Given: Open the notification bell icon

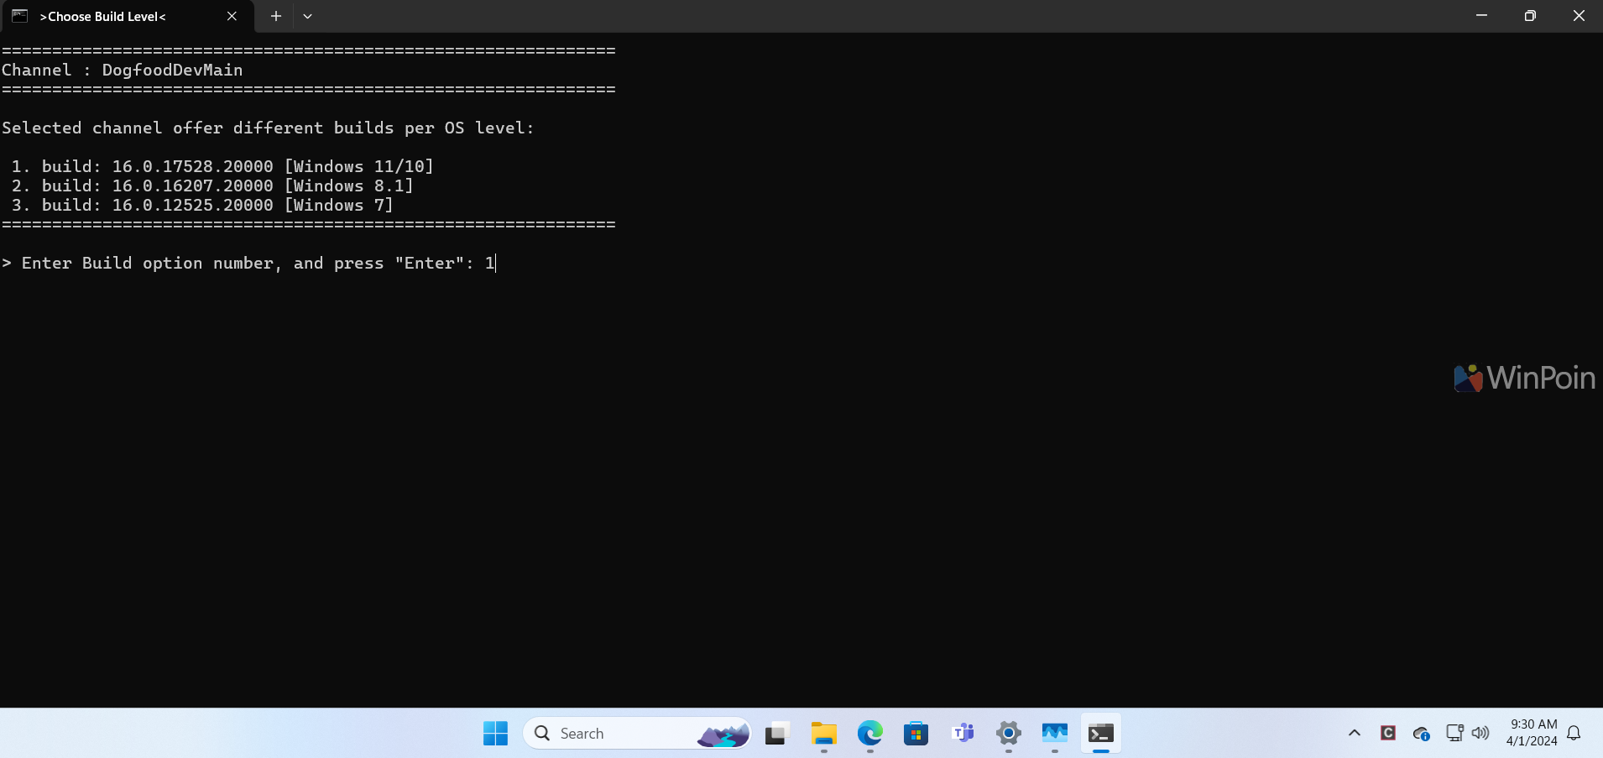Looking at the screenshot, I should pos(1574,733).
